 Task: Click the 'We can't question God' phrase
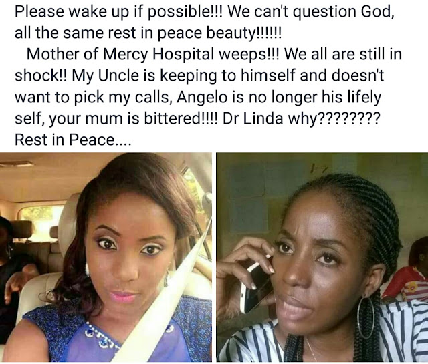310,12
